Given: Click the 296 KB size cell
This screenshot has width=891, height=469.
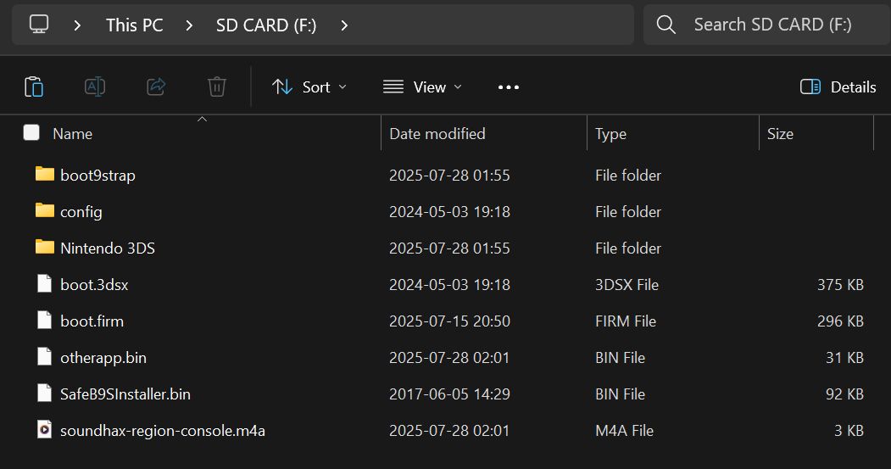Looking at the screenshot, I should tap(840, 321).
